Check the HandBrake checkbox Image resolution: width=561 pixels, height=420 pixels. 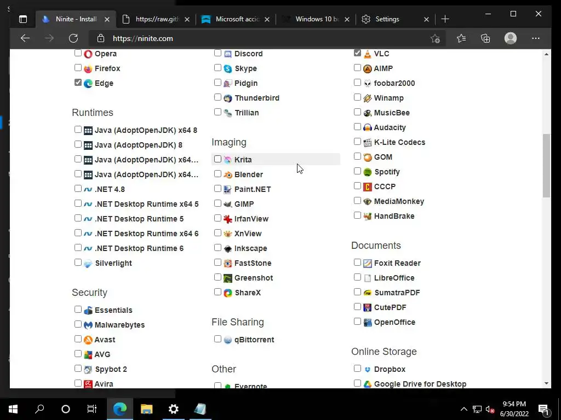coord(357,215)
